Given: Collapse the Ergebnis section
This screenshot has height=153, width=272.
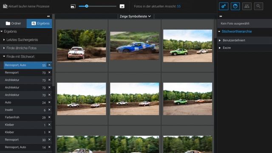Looking at the screenshot, I should tap(2, 31).
